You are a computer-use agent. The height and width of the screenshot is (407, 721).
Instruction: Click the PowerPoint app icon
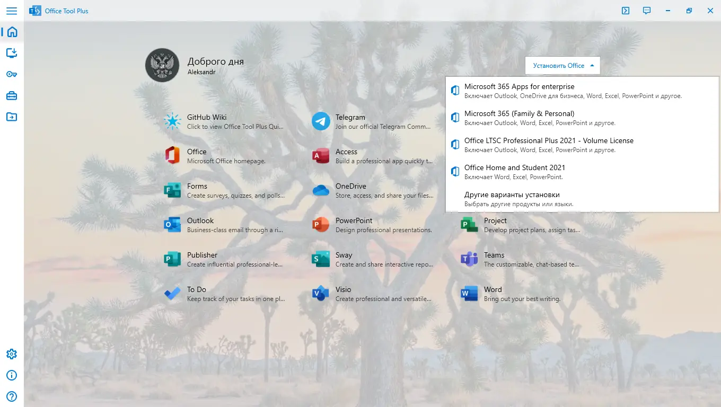321,225
